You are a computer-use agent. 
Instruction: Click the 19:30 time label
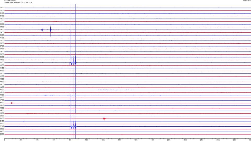2,113
